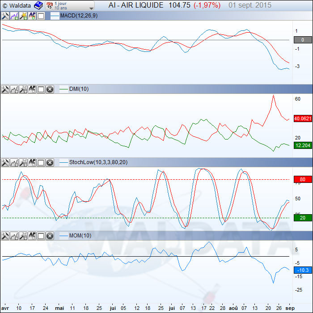
Task: Click the 'aoû' month label on time axis
Action: point(233,308)
